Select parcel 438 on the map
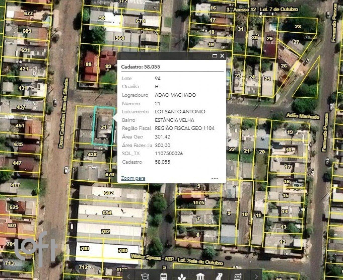This screenshot has width=343, height=280. [92, 154]
